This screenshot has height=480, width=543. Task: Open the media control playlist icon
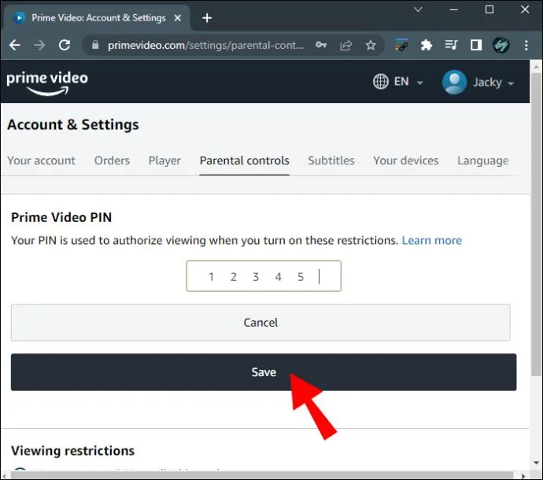pos(451,45)
